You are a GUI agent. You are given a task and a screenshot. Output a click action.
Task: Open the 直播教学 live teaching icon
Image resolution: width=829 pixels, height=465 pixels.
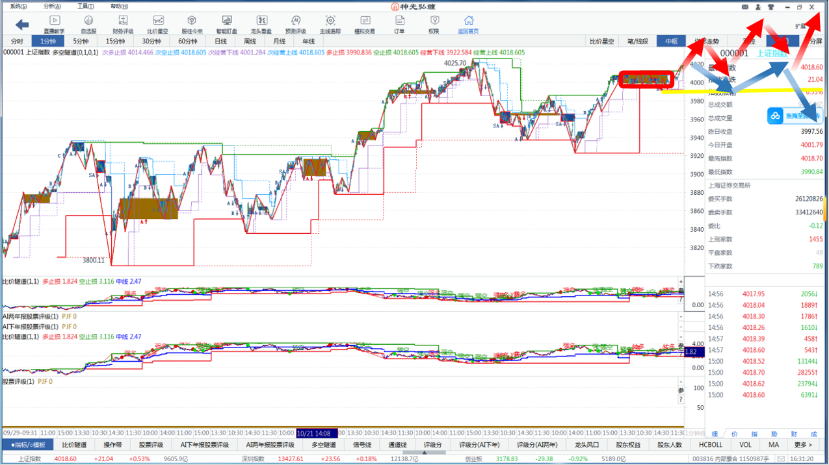click(x=54, y=25)
